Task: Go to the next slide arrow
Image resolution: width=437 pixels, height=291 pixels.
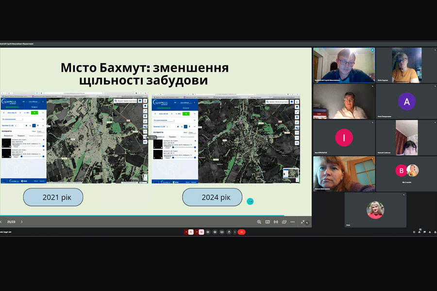Action: (x=22, y=222)
